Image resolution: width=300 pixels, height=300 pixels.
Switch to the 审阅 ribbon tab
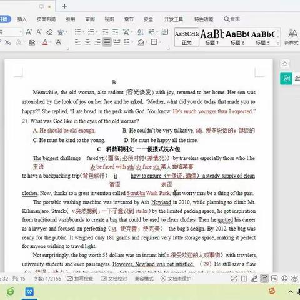(x=90, y=19)
